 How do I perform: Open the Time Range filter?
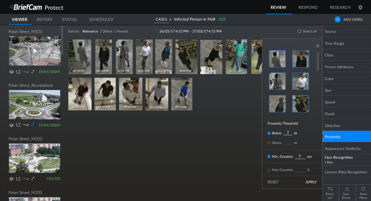(x=347, y=43)
